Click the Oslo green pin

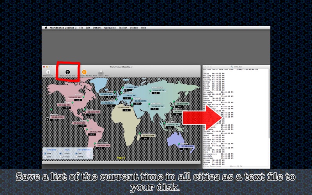(x=123, y=87)
